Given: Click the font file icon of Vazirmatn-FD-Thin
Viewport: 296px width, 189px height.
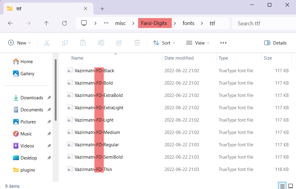Looking at the screenshot, I should (x=70, y=169).
